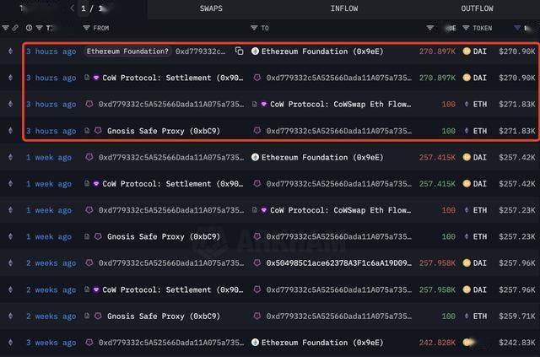This screenshot has height=357, width=540.
Task: Click Gnosis Safe icon in the $257.23K row
Action: [98, 236]
